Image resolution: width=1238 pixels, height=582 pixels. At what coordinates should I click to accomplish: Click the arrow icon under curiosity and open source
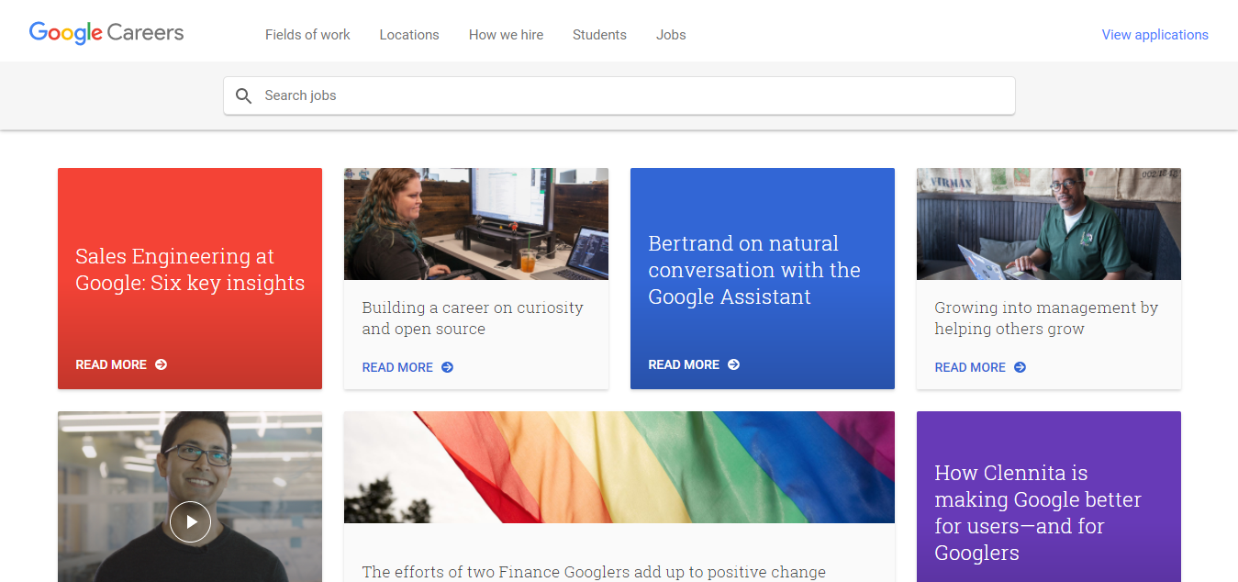pyautogui.click(x=448, y=367)
